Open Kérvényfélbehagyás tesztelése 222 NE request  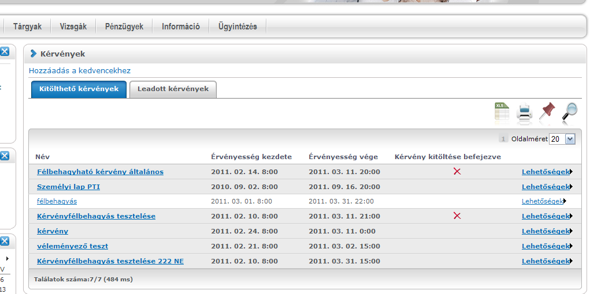[x=110, y=261]
